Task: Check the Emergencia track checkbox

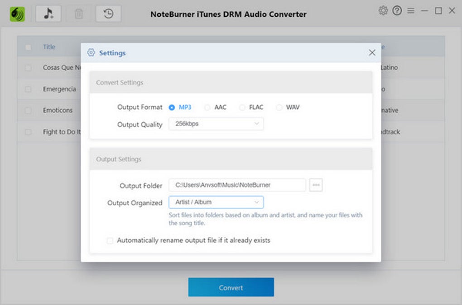Action: (28, 89)
